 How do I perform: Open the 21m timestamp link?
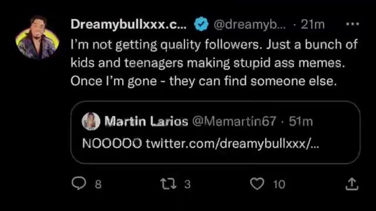click(313, 24)
